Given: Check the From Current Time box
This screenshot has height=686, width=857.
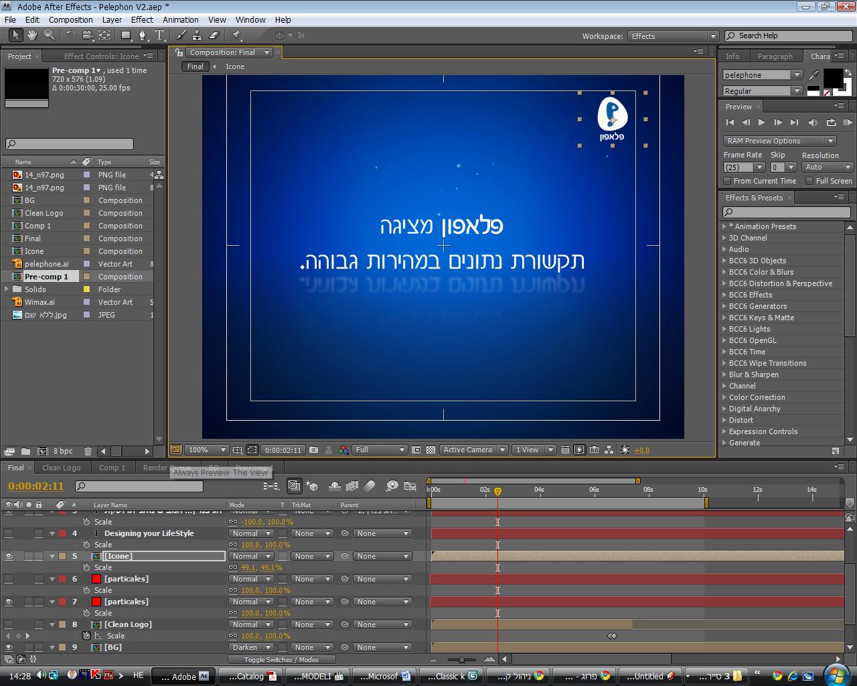Looking at the screenshot, I should 727,181.
